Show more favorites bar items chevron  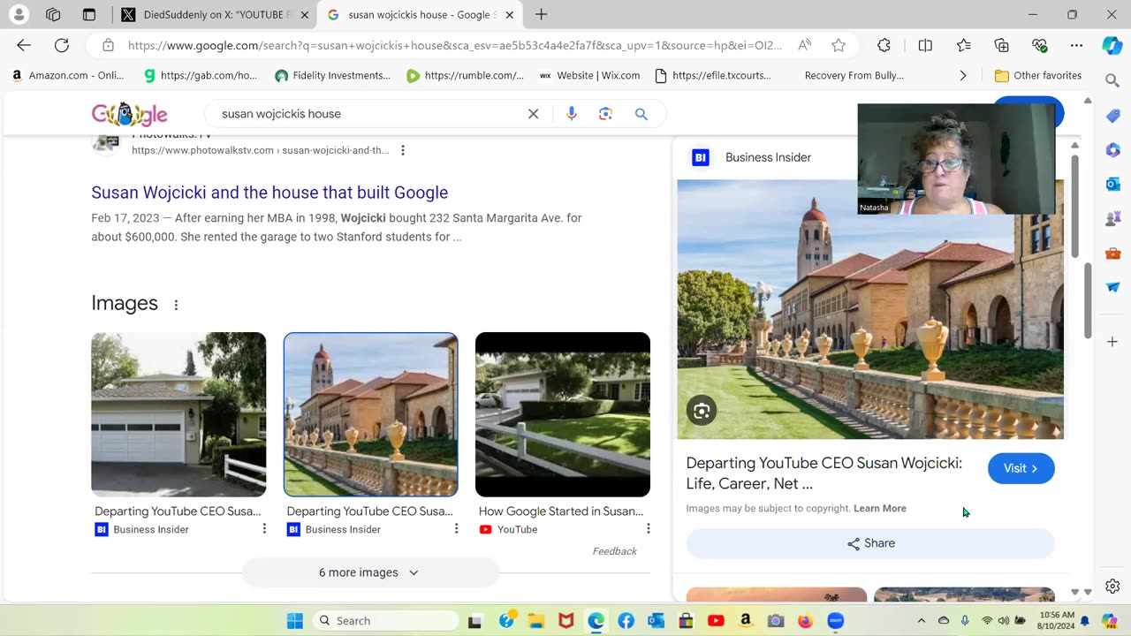(x=963, y=76)
